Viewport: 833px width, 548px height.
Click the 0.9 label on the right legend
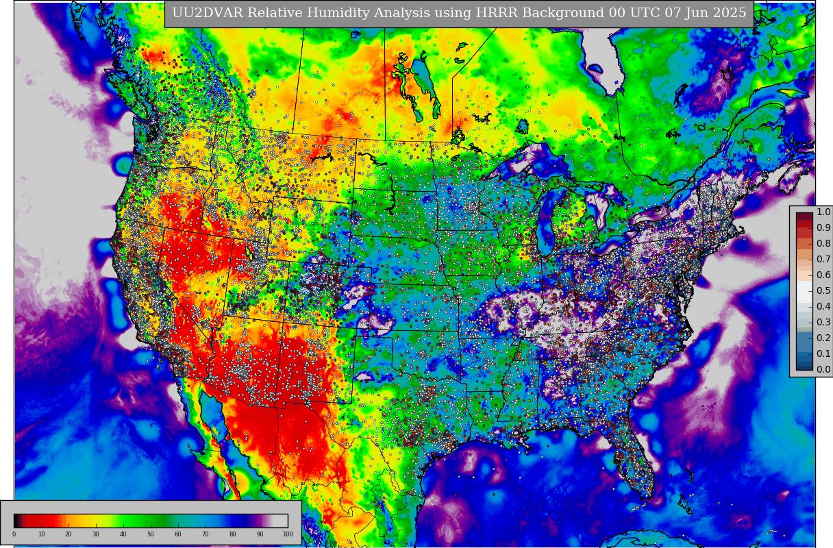[823, 227]
